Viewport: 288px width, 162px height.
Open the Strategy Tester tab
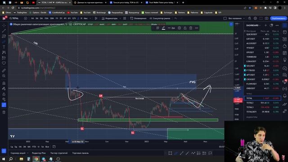pos(59,153)
